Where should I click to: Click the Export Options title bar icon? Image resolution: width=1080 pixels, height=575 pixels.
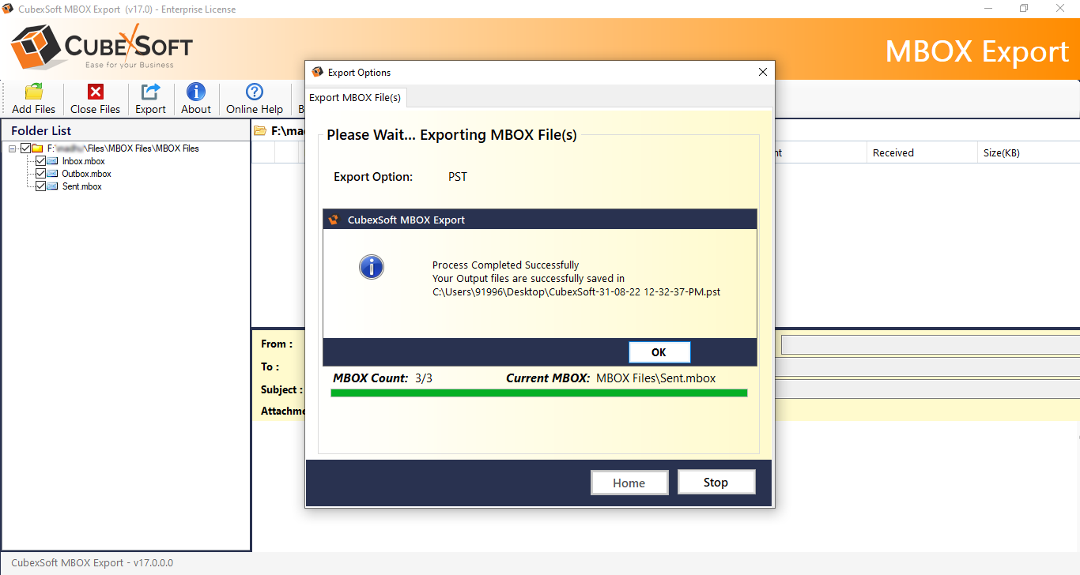click(316, 72)
